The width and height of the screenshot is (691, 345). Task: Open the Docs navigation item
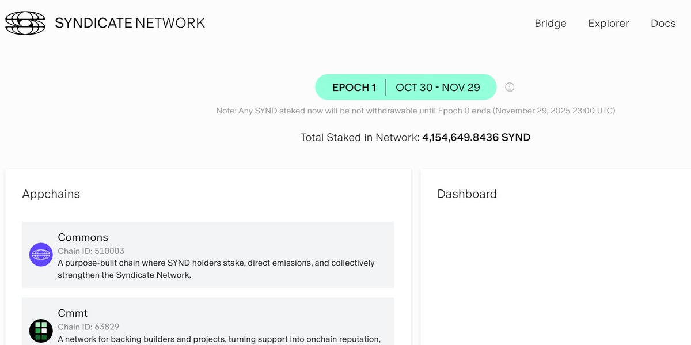[663, 24]
